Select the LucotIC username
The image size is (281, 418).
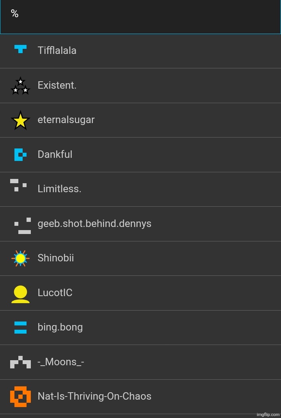pyautogui.click(x=55, y=293)
